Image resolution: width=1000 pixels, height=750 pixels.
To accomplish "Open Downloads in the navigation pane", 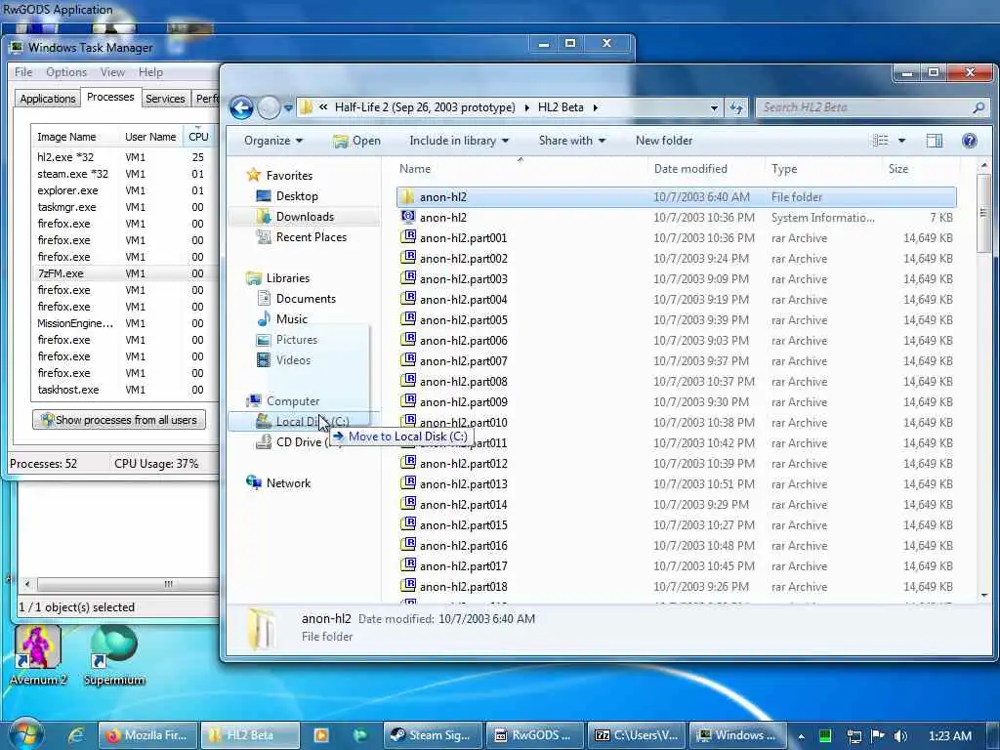I will 305,216.
